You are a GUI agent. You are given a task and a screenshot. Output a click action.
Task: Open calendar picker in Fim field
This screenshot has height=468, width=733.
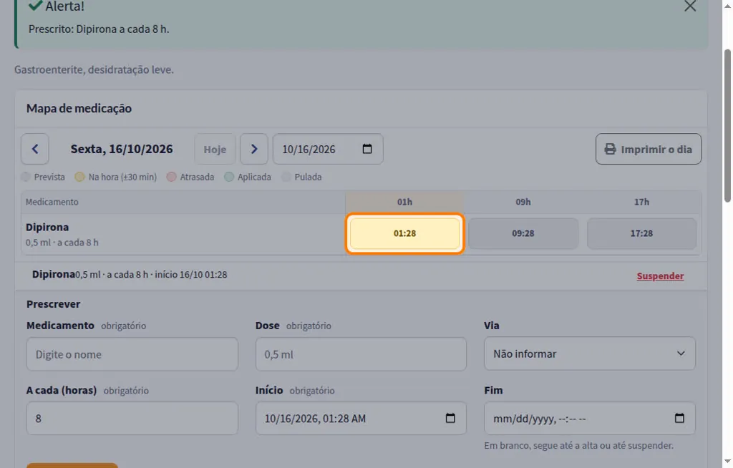pyautogui.click(x=679, y=418)
